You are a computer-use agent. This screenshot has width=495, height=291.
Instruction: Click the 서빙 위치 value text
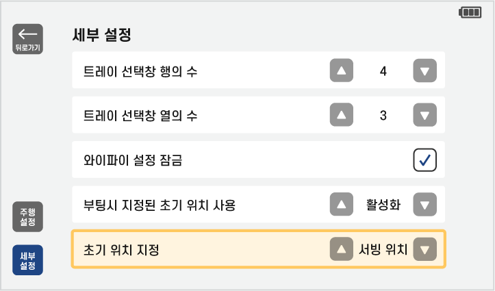coord(383,249)
